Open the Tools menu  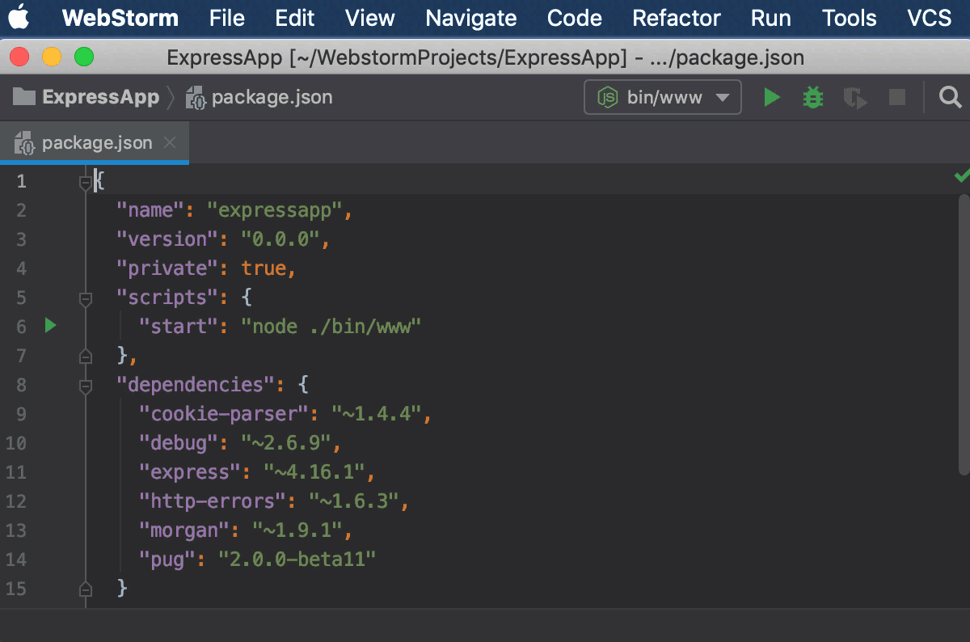(850, 18)
